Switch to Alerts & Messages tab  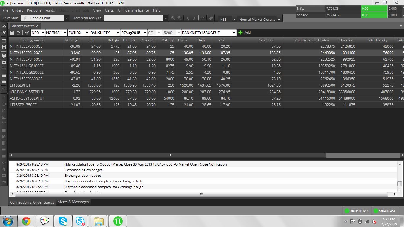point(73,202)
